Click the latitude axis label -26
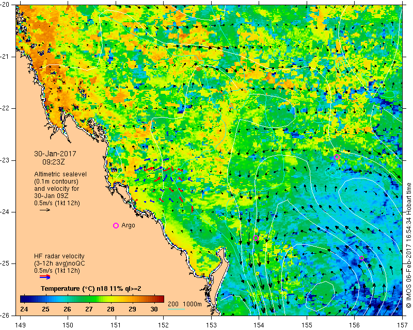Image resolution: width=413 pixels, height=330 pixels. [5, 316]
